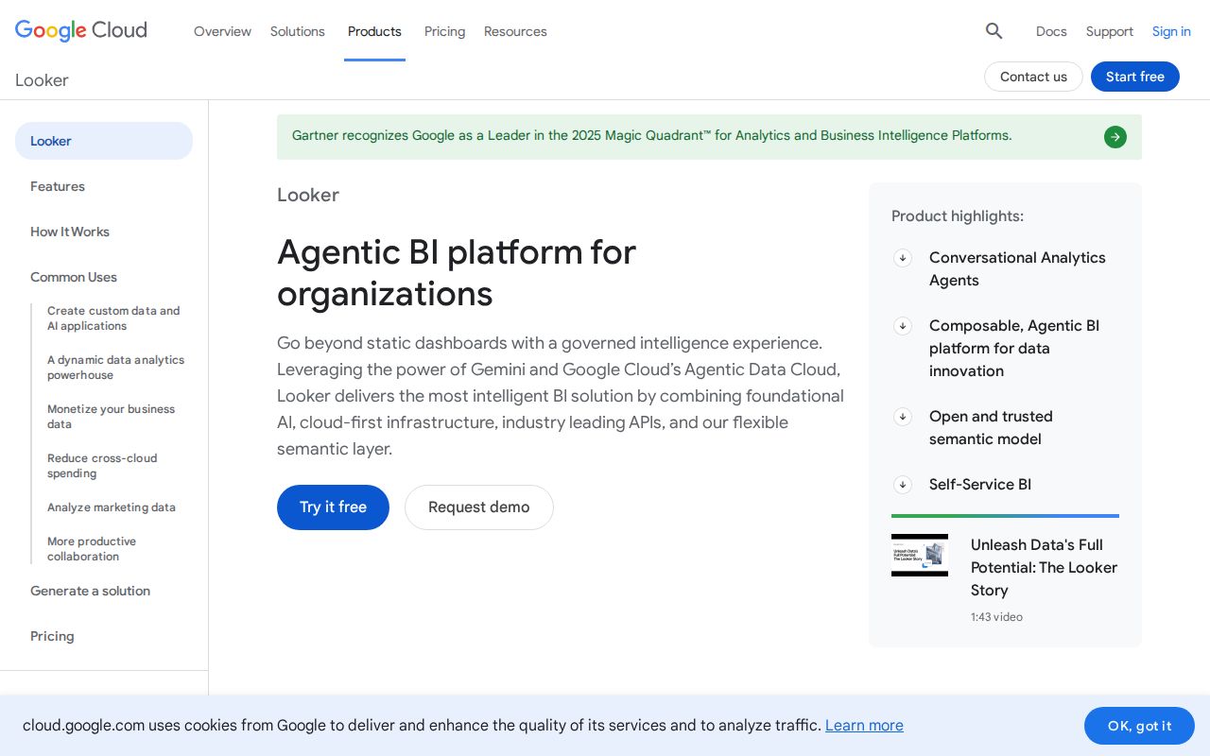Open Create custom data and AI applications
1210x756 pixels.
pos(113,318)
